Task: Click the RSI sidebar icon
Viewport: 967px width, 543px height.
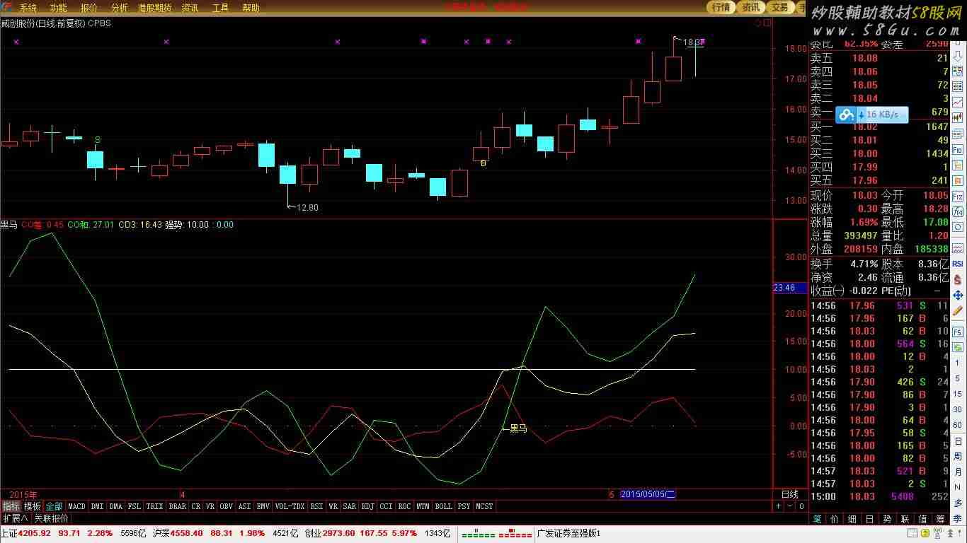Action: click(957, 263)
